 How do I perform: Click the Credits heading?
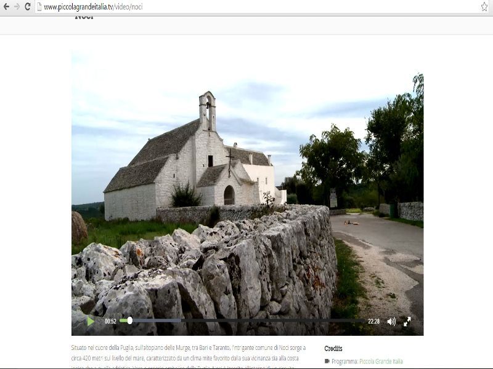[333, 349]
